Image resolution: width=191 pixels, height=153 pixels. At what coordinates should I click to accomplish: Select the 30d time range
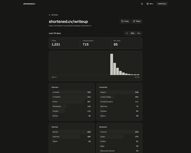133,33
